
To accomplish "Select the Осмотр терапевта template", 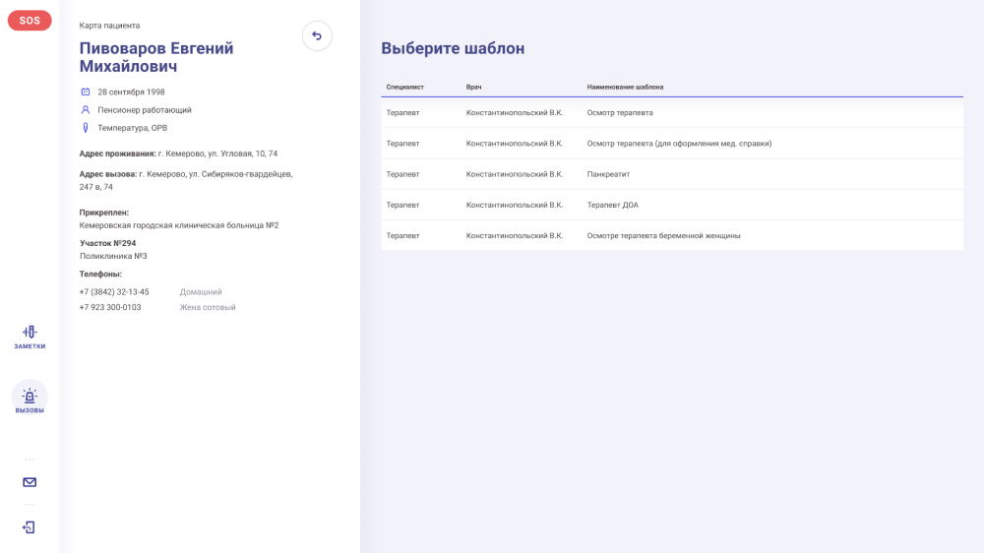I will pyautogui.click(x=620, y=113).
